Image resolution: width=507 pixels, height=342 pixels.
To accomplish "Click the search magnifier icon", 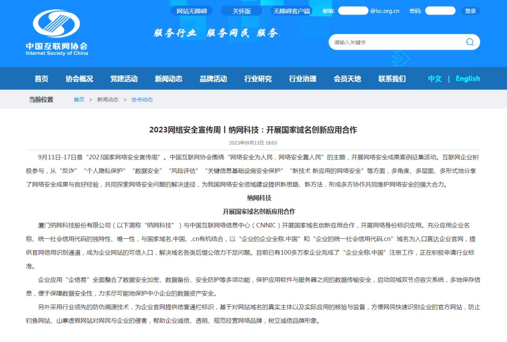I will (x=470, y=42).
